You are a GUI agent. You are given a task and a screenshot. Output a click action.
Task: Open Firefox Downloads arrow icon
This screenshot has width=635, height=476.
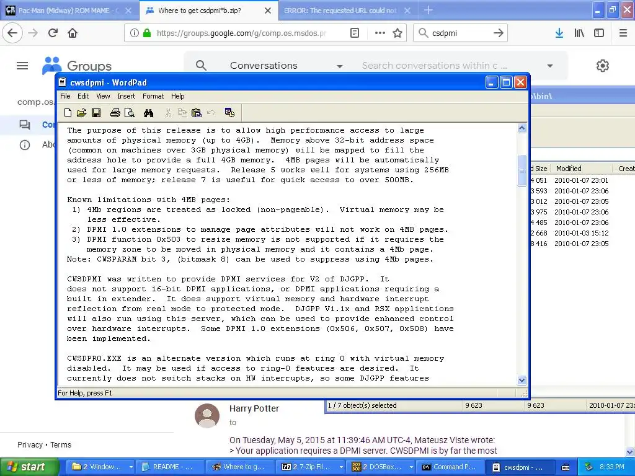point(559,33)
